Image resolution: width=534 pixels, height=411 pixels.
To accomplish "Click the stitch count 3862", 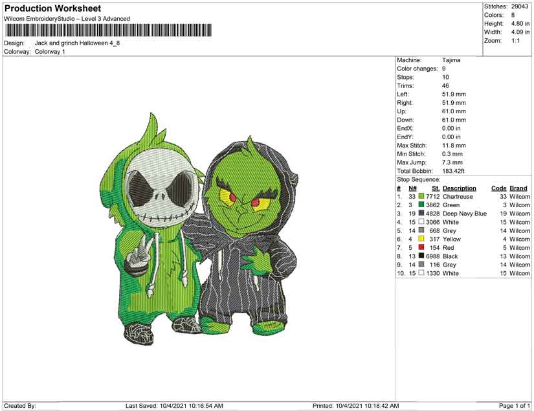I will click(x=433, y=205).
